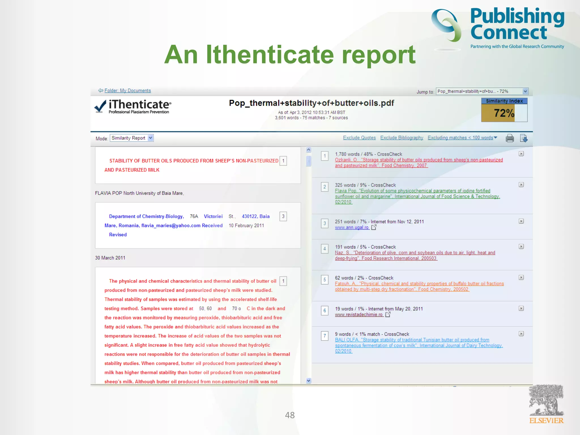The image size is (580, 435).
Task: Exclude source 6 revistadechimie with its X
Action: (521, 308)
